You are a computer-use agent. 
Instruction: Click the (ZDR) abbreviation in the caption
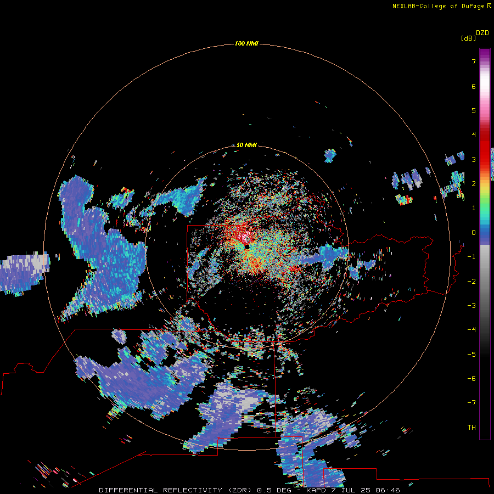(240, 490)
